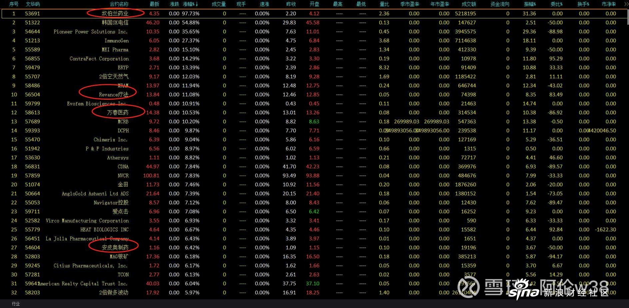This screenshot has width=629, height=308.
Task: Open American Realty Capital Trust Inc. row
Action: coord(314,284)
